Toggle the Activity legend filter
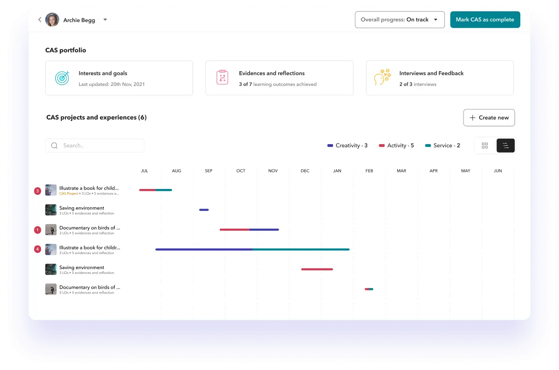 [396, 145]
